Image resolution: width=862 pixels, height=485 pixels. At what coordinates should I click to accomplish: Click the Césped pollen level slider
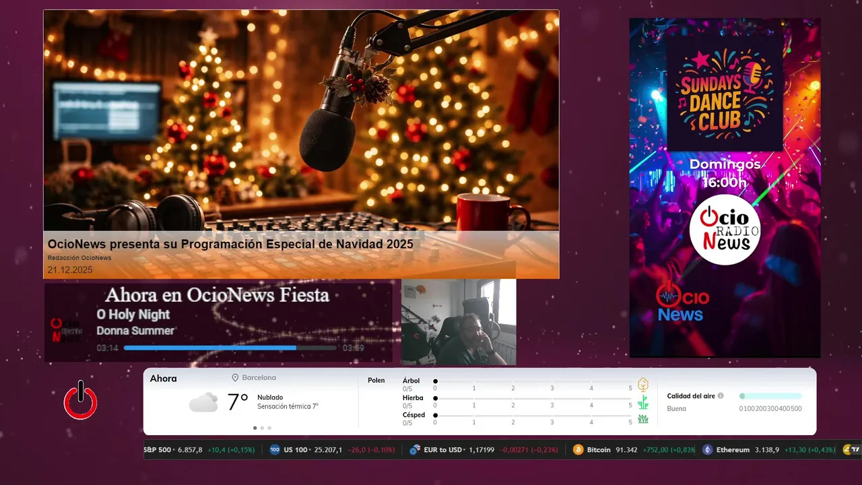click(x=533, y=416)
